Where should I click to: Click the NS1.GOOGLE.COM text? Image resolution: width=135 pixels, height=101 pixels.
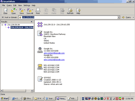tap(51, 65)
